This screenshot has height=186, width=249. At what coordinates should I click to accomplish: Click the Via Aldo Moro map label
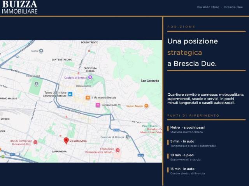[x=78, y=141]
